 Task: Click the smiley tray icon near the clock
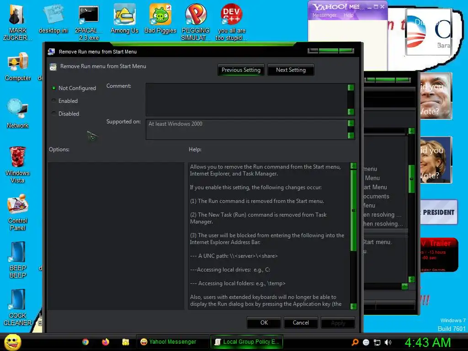point(366,342)
